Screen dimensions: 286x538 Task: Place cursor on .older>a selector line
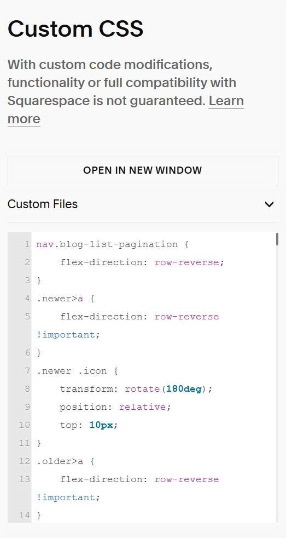(60, 461)
